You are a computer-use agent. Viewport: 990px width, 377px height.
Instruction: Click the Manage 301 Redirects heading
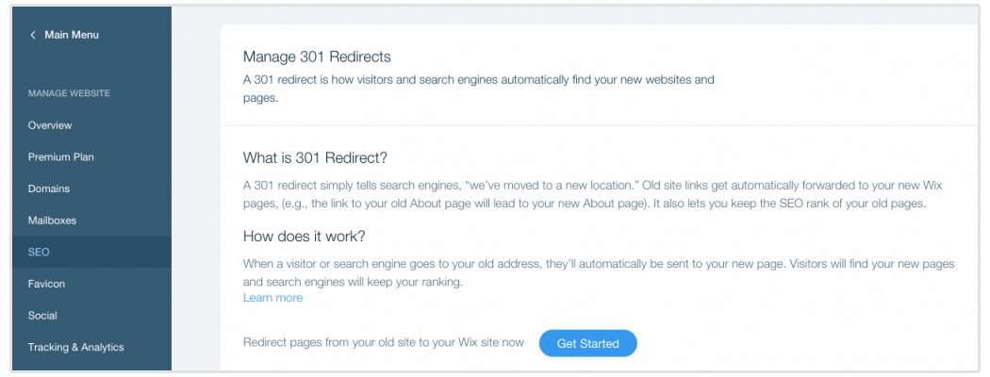coord(317,57)
